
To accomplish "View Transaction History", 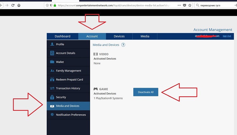I will 68,88.
